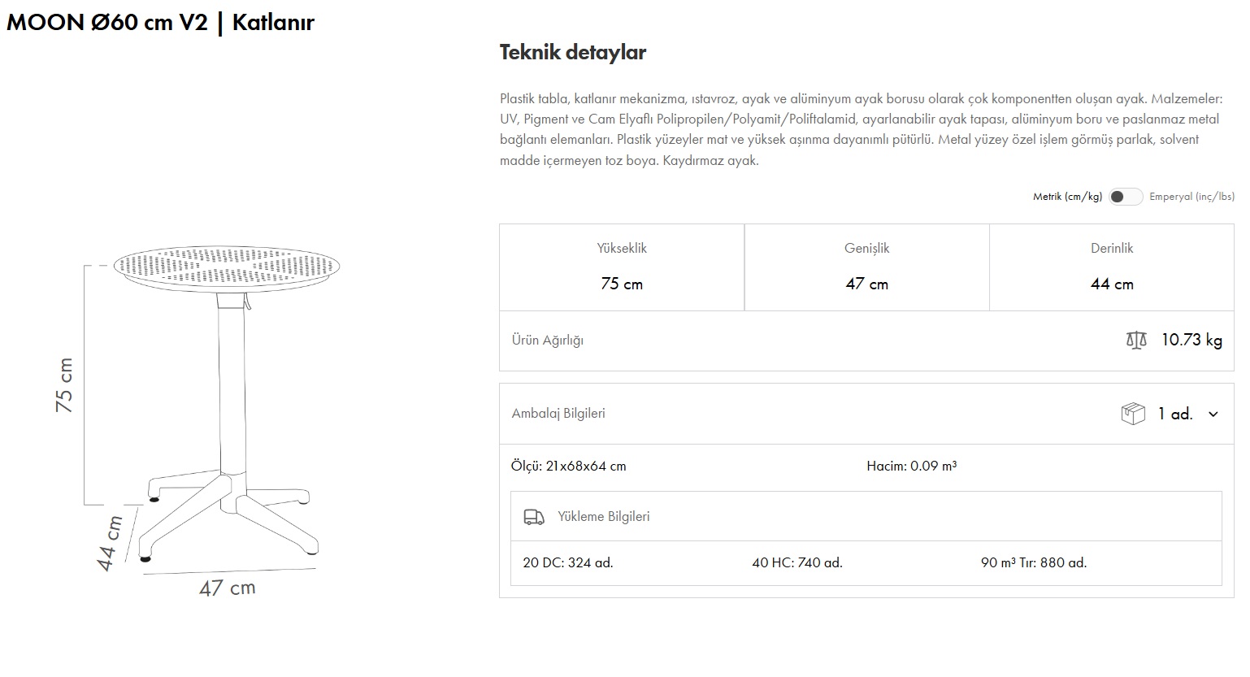This screenshot has width=1250, height=677.
Task: Click the Yükleme Bilgileri heading
Action: click(x=603, y=517)
